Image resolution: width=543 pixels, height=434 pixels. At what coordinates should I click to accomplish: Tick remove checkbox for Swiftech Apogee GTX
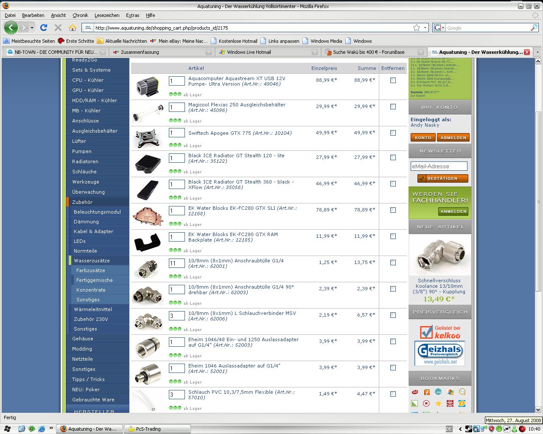393,133
